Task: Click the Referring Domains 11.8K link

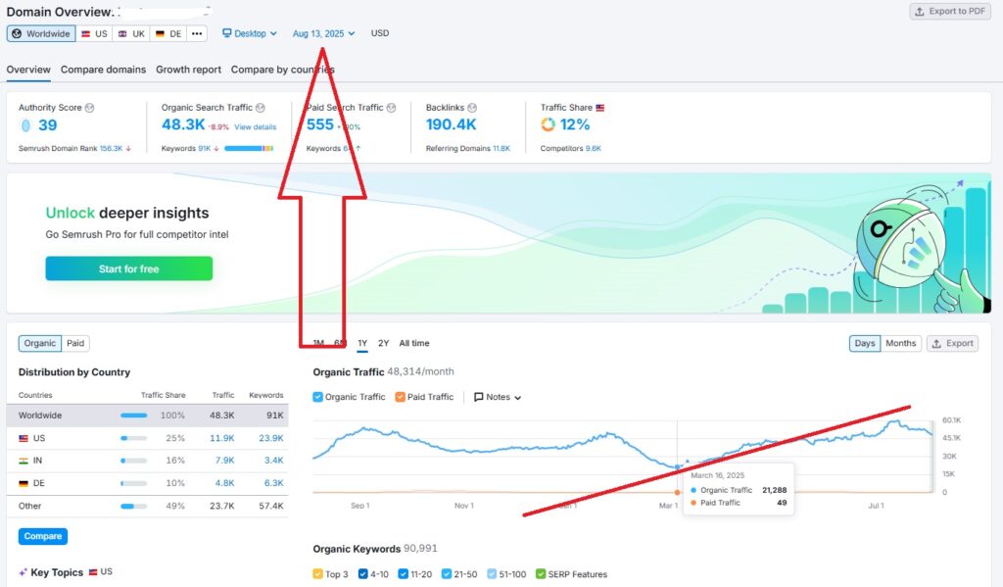Action: coord(501,149)
